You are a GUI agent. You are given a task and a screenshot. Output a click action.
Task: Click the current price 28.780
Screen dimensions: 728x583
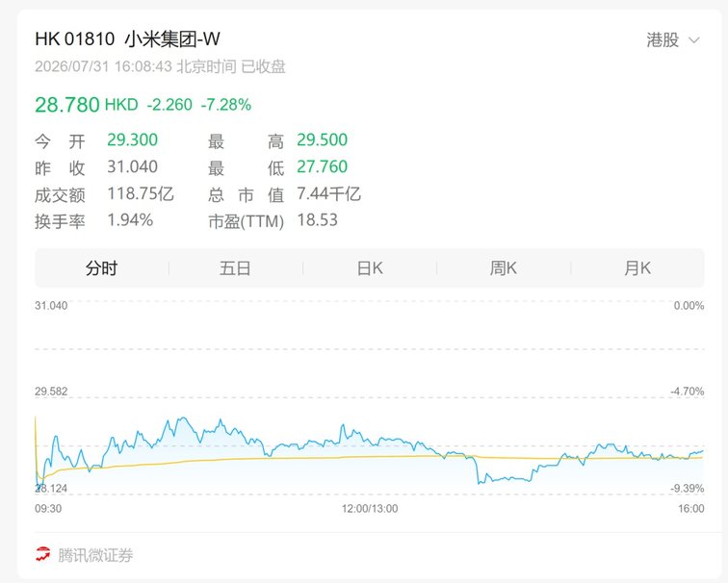coord(67,104)
